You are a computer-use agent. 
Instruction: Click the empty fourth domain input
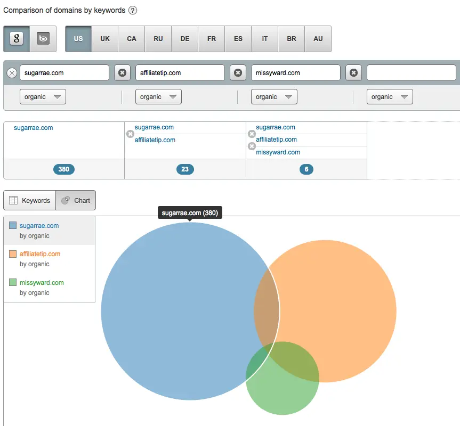pos(411,72)
